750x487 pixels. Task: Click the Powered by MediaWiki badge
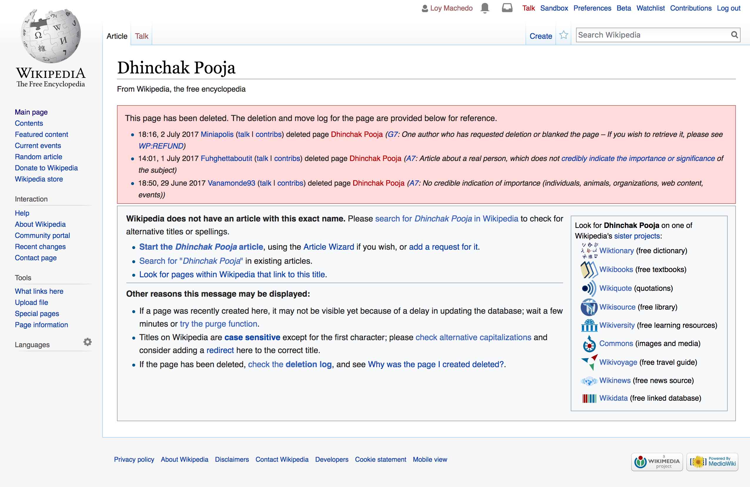(x=712, y=462)
